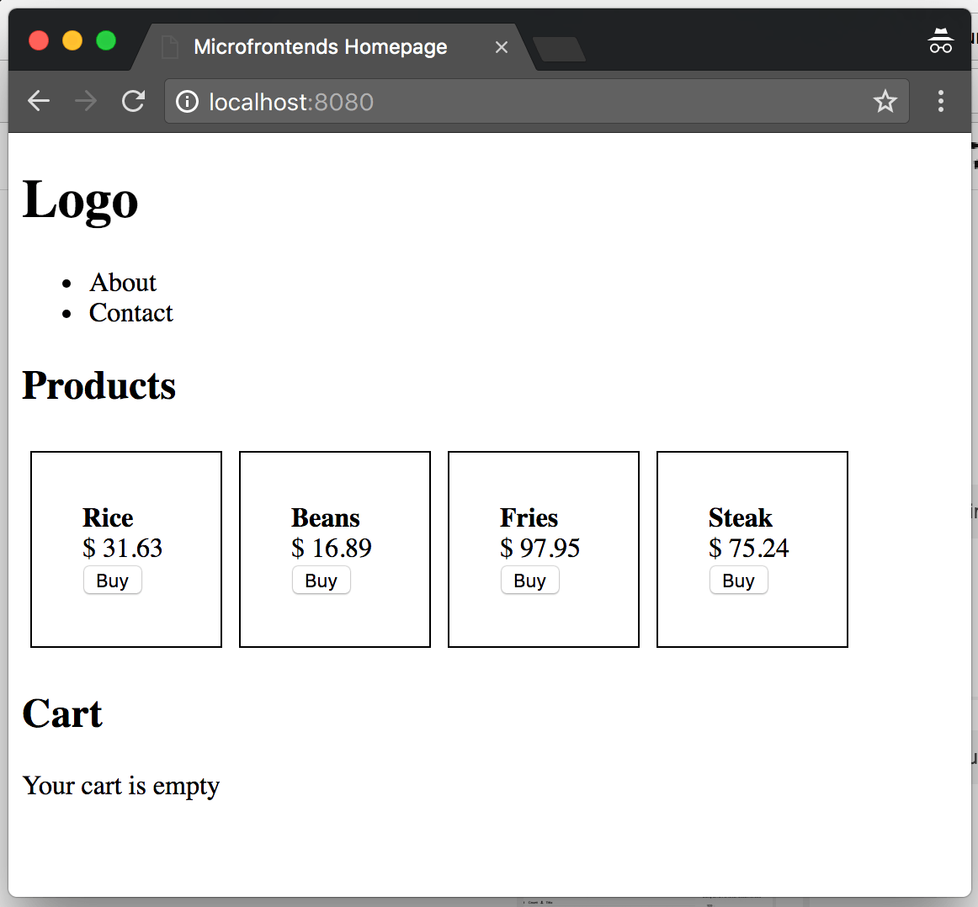This screenshot has height=907, width=978.
Task: Bookmark the page with the star icon
Action: click(885, 102)
